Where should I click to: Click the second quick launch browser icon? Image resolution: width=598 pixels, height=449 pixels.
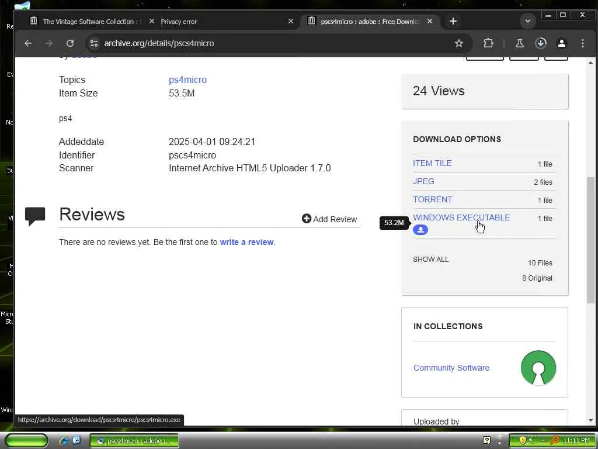[77, 440]
